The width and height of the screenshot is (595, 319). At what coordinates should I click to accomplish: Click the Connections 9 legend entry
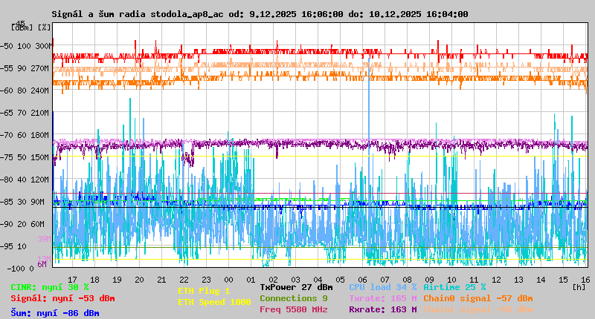pos(293,298)
